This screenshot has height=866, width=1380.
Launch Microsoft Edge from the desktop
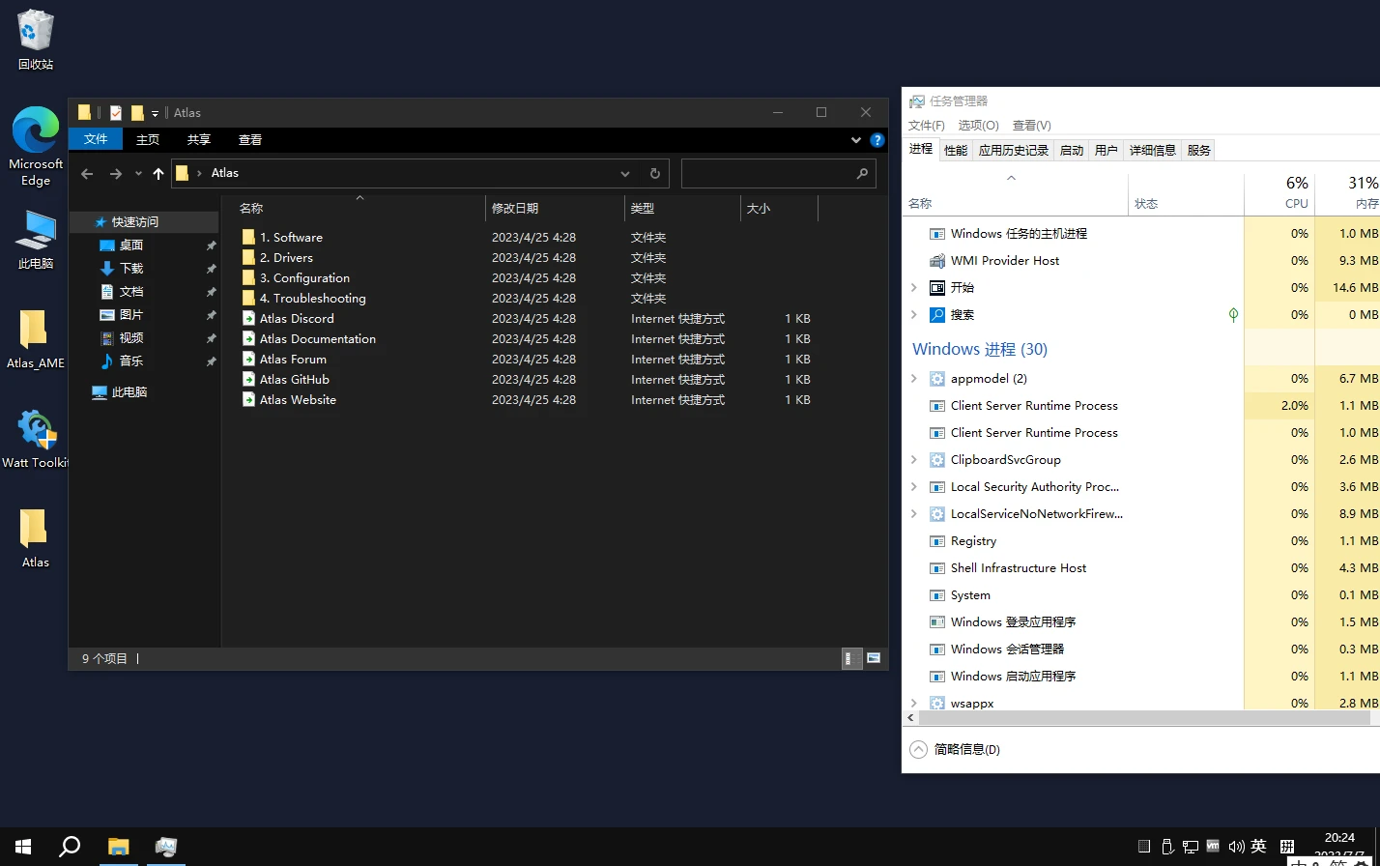36,146
